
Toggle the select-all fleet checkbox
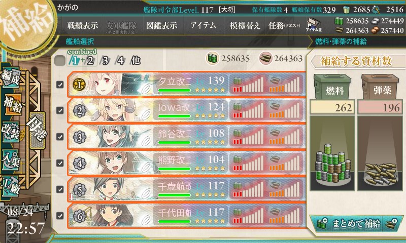click(x=60, y=61)
